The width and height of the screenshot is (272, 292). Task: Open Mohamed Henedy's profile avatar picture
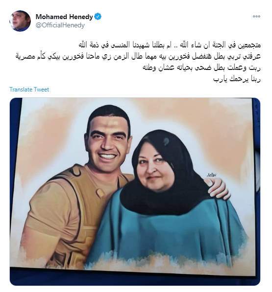pos(20,21)
